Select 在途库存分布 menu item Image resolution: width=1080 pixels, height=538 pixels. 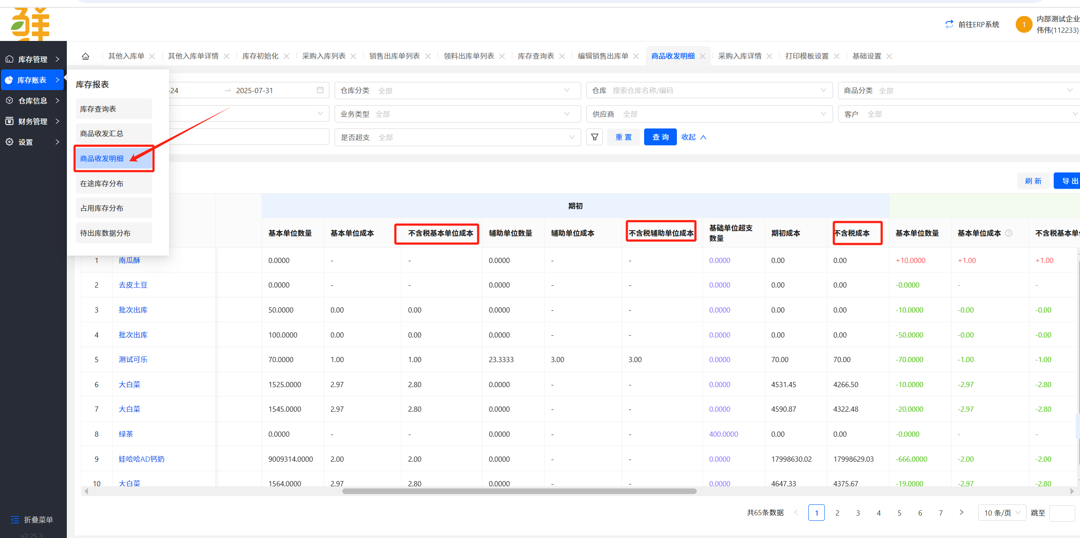114,184
